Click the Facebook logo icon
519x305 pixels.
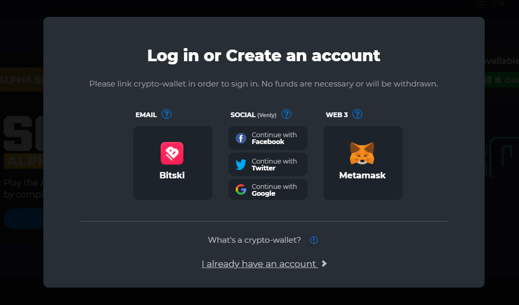click(x=241, y=138)
